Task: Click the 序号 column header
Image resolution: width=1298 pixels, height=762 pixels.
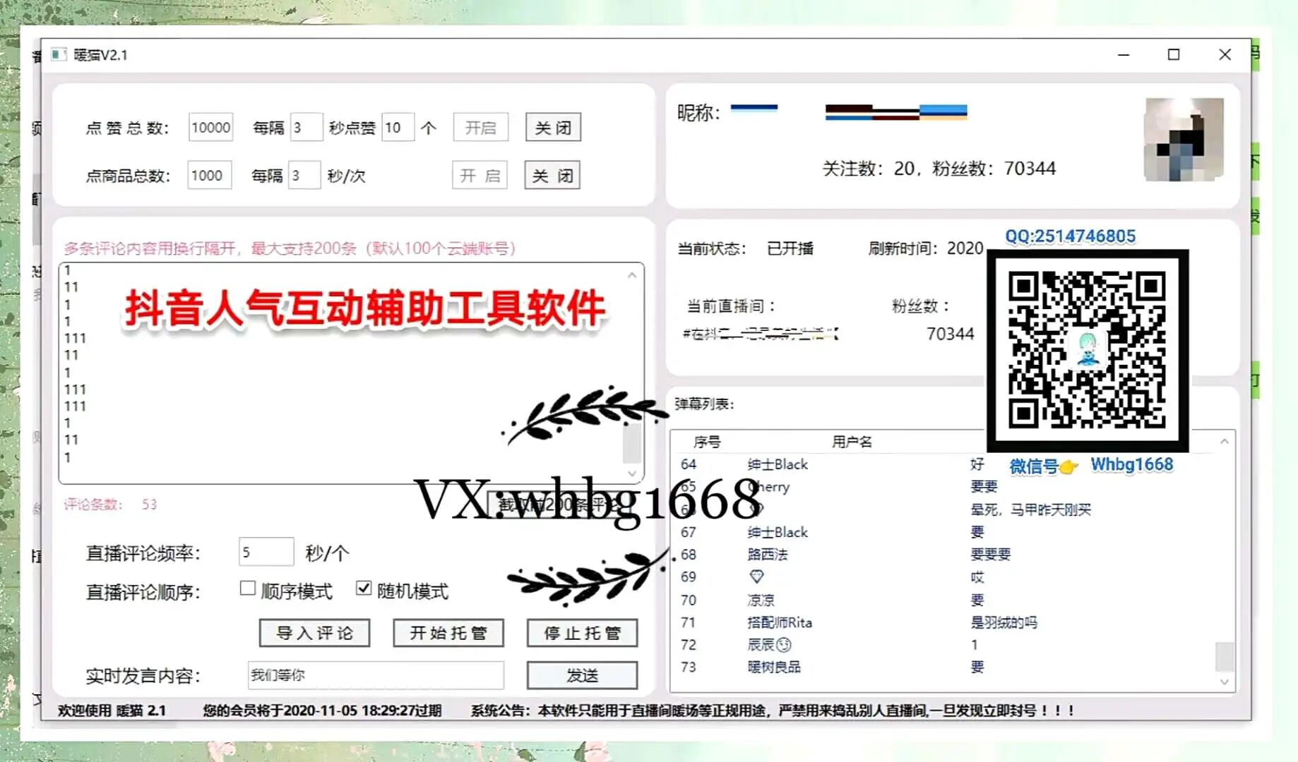Action: pos(707,442)
